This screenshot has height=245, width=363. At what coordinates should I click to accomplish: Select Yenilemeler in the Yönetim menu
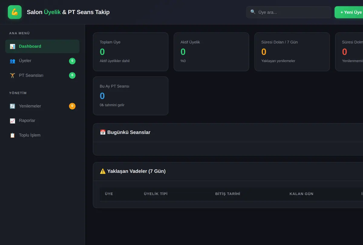pos(42,106)
